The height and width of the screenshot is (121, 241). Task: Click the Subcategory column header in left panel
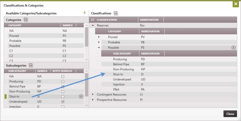17,71
